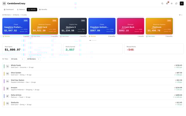
Task: Select the American Express Platinum card
Action: click(x=159, y=26)
